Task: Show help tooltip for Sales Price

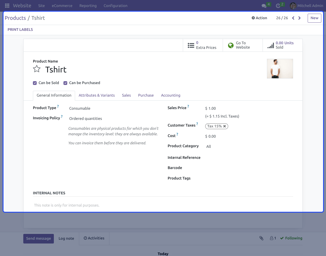Action: pyautogui.click(x=188, y=106)
